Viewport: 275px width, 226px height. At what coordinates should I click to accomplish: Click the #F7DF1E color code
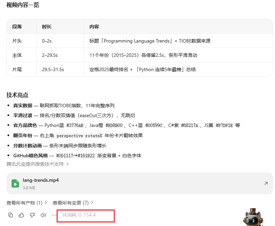(x=224, y=125)
